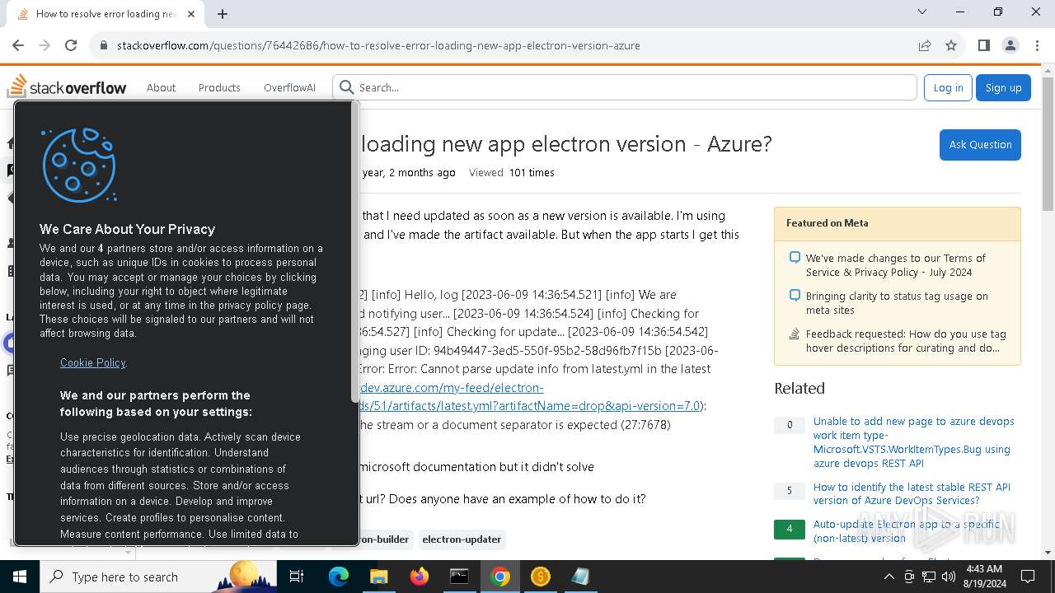Open the Chrome profile avatar
This screenshot has height=593, width=1055.
[x=1010, y=45]
